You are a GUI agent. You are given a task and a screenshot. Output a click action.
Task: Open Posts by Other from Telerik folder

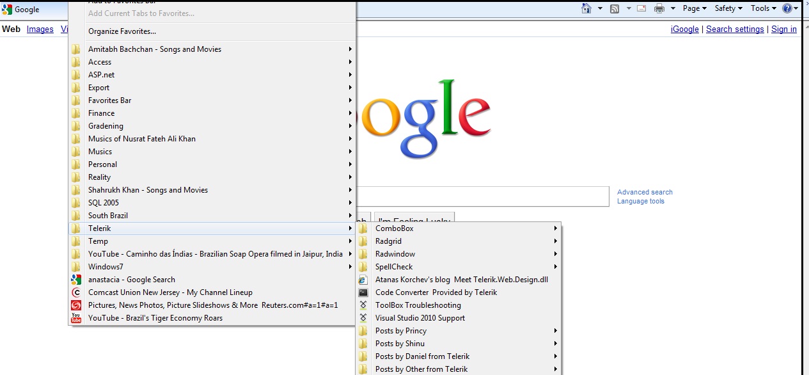(x=459, y=369)
